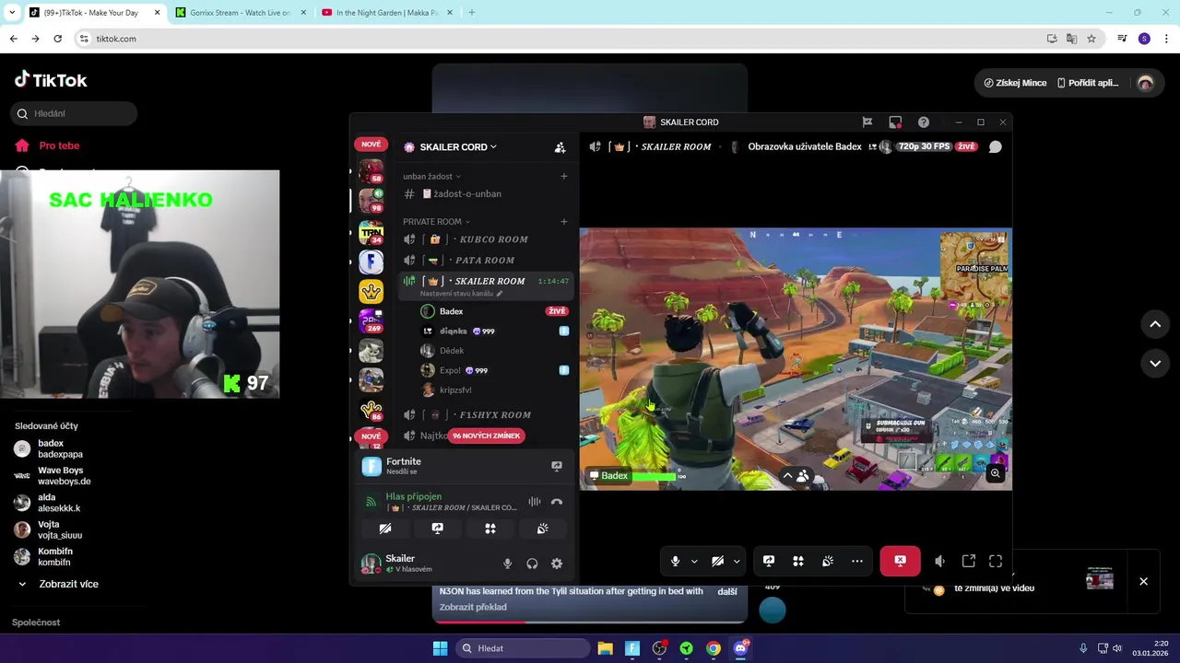
Task: Select SKAILER ROOM voice channel
Action: click(x=487, y=281)
